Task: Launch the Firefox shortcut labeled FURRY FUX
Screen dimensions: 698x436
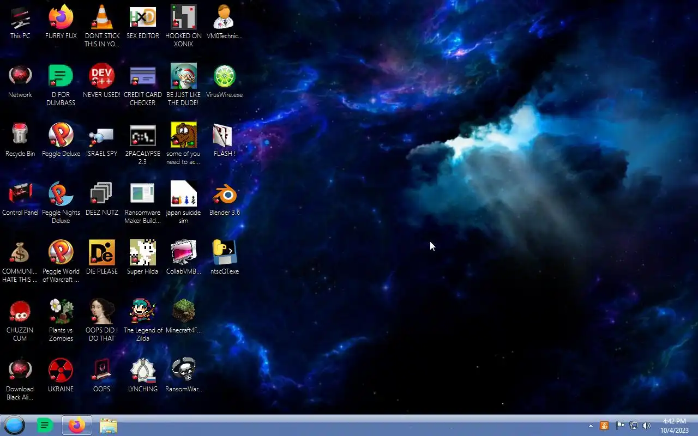Action: click(61, 23)
